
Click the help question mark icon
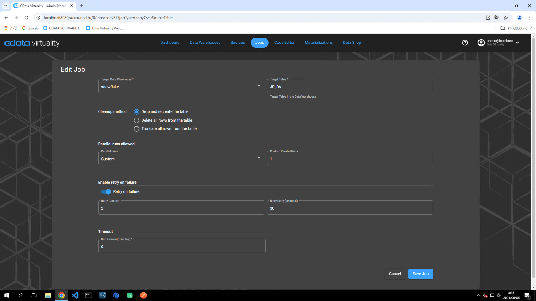click(465, 43)
